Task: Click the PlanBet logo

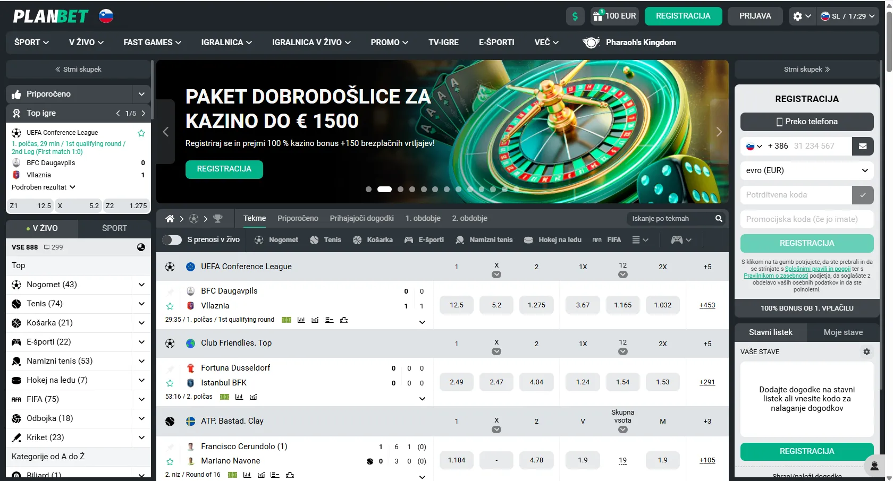Action: point(50,16)
